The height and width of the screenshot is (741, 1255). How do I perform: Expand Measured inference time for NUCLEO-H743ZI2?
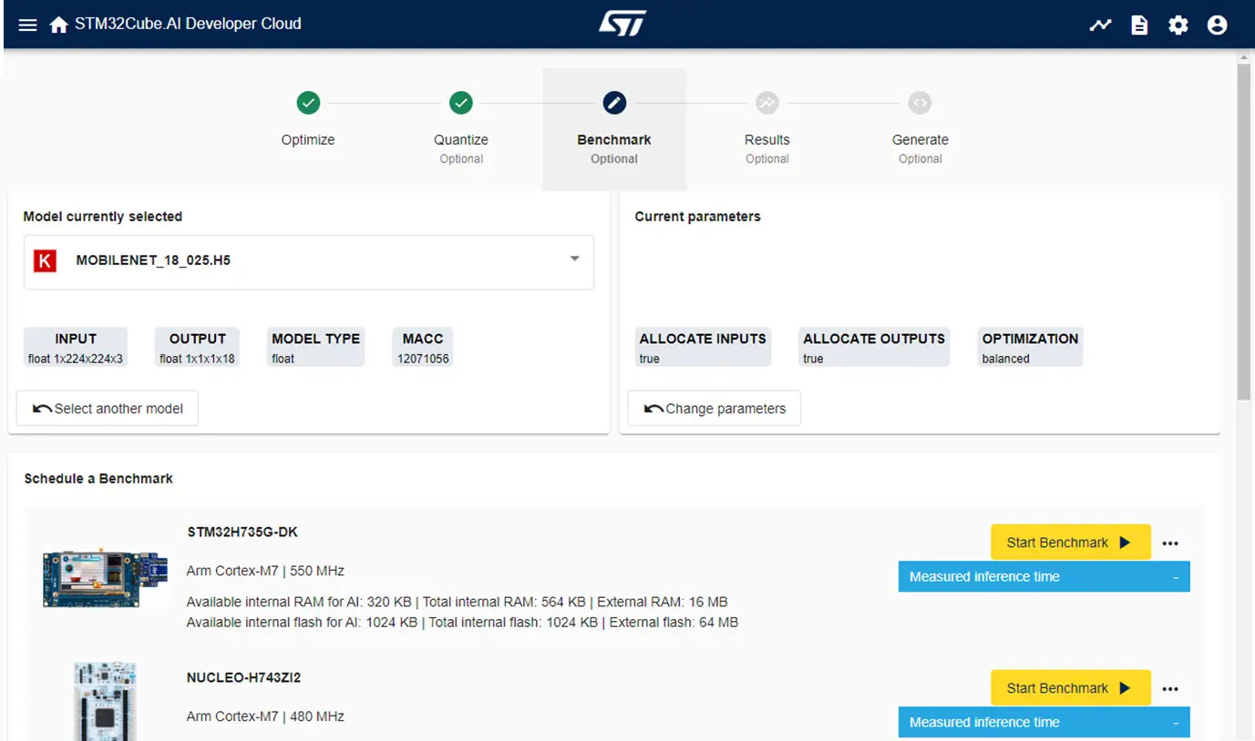coord(1044,723)
